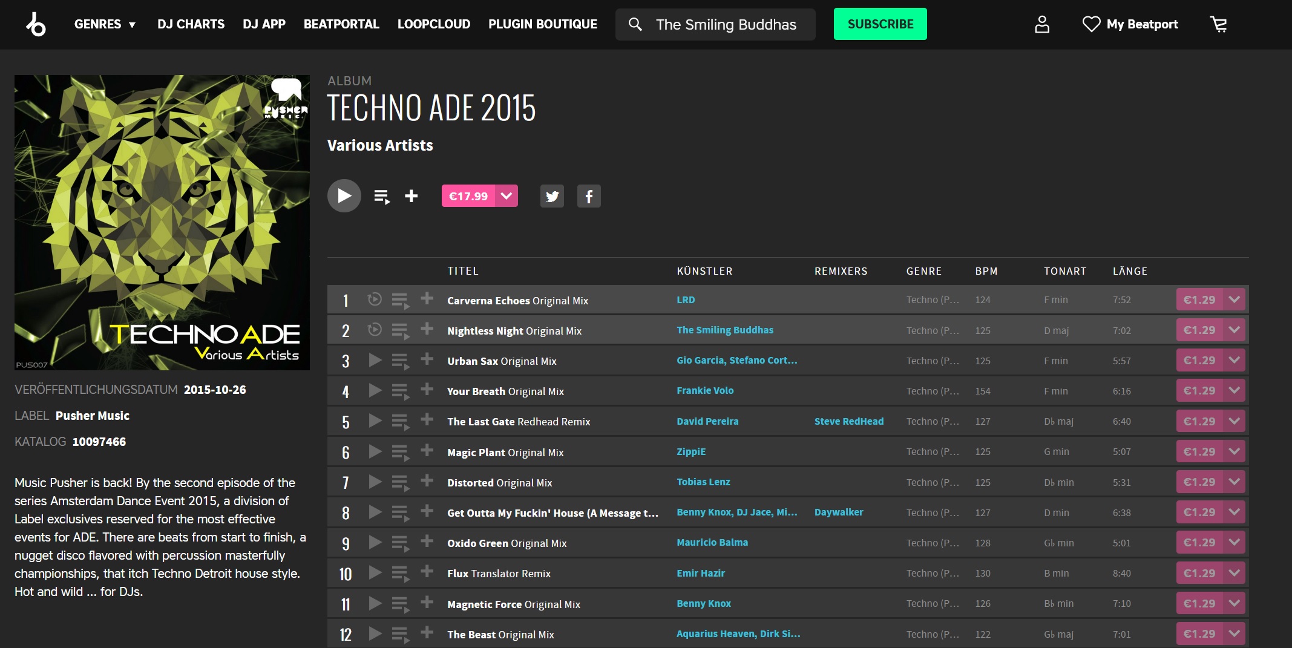Add Nightless Night to playlist with plus
This screenshot has height=648, width=1292.
coord(427,329)
